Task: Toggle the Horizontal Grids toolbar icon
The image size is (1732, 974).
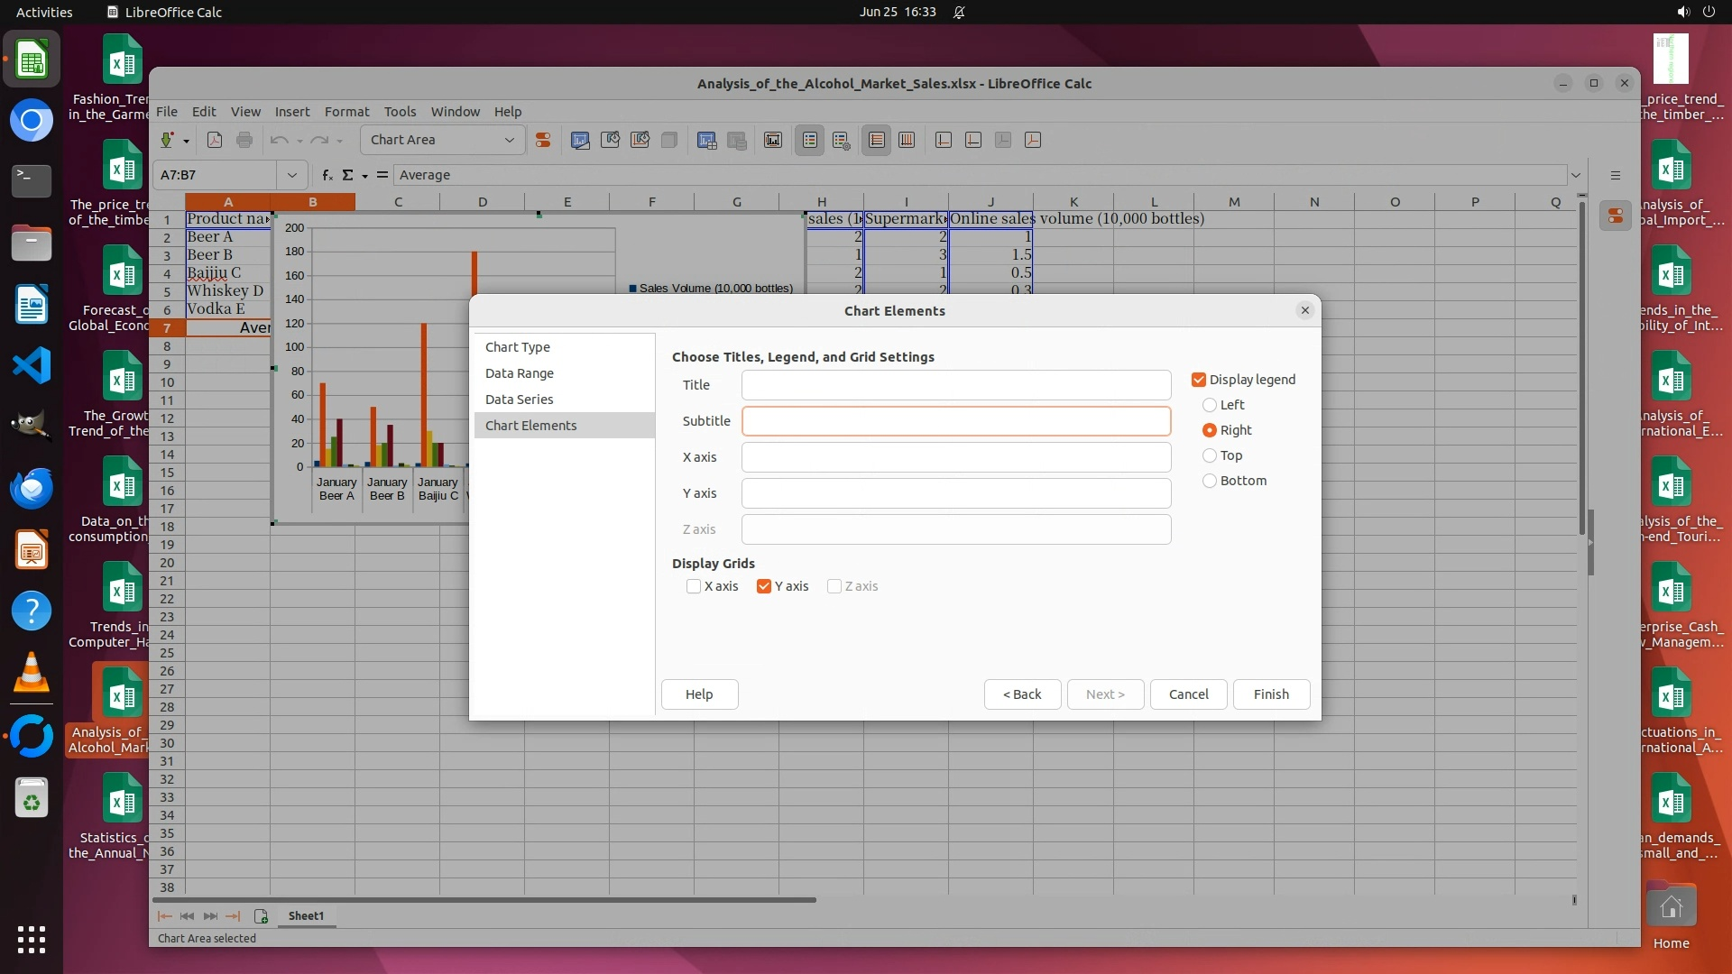Action: point(876,140)
